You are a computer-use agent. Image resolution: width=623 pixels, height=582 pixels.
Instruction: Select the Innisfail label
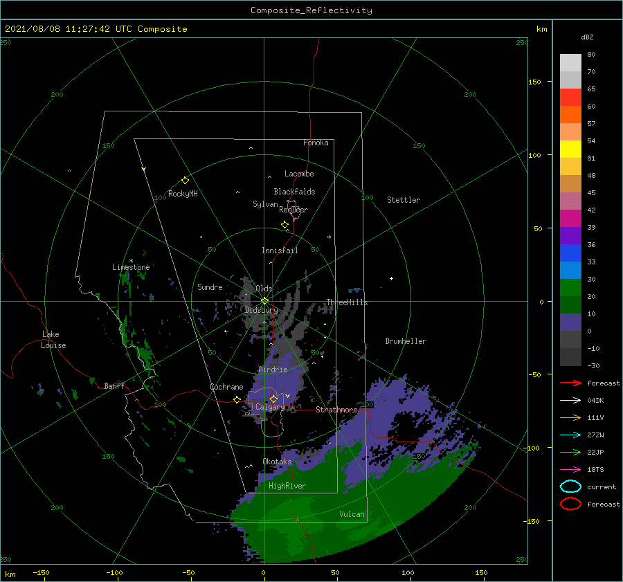point(280,251)
